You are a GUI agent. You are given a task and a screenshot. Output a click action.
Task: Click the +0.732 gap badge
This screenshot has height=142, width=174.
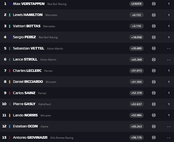pyautogui.click(x=137, y=15)
